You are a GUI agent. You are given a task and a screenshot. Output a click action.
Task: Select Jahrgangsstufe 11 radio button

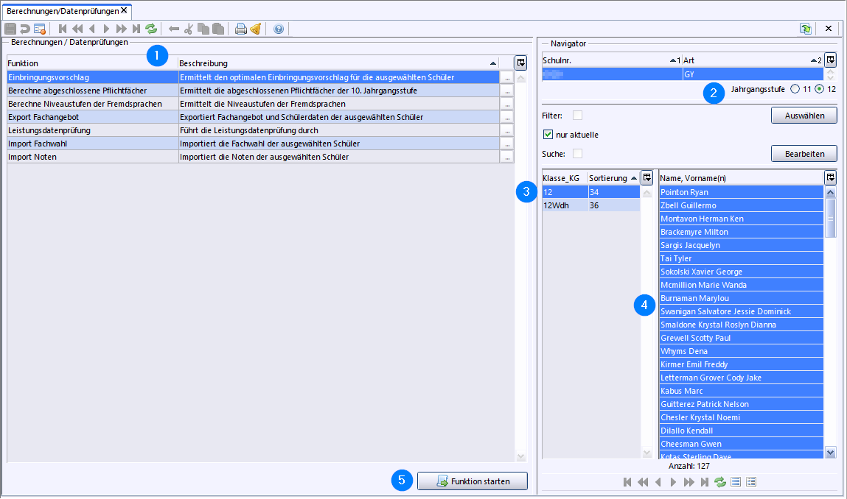point(795,89)
